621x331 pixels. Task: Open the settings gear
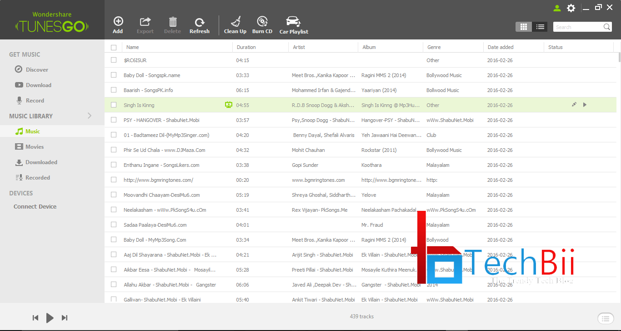[x=571, y=8]
